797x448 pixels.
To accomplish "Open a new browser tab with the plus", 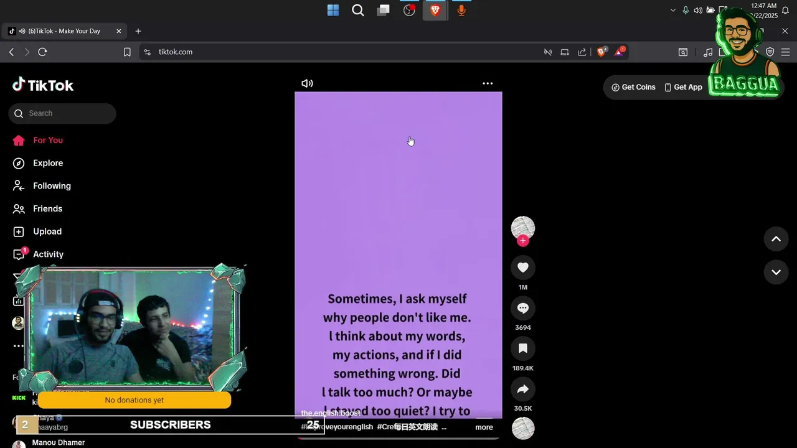I will coord(138,31).
